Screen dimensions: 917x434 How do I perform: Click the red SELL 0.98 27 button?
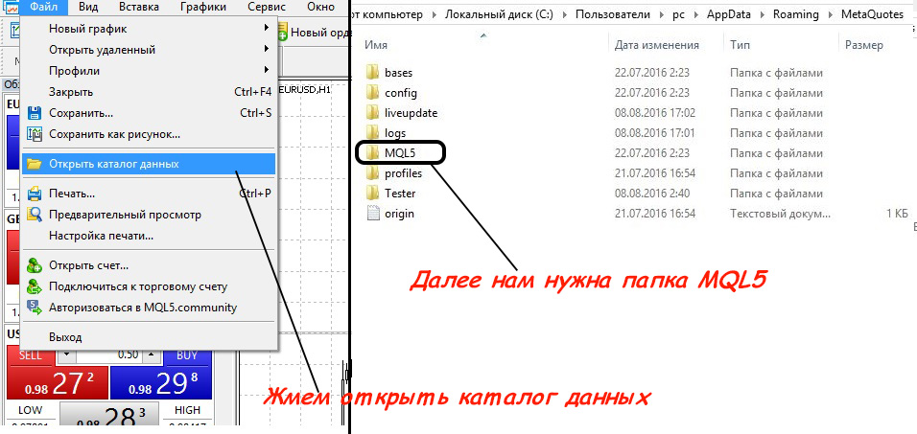[58, 384]
